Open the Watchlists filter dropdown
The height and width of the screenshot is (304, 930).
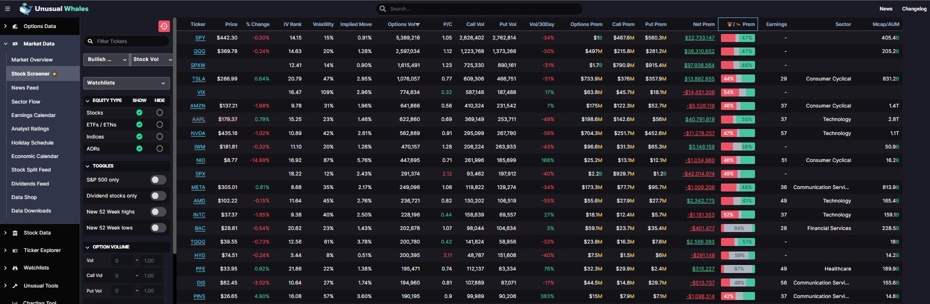tap(126, 83)
